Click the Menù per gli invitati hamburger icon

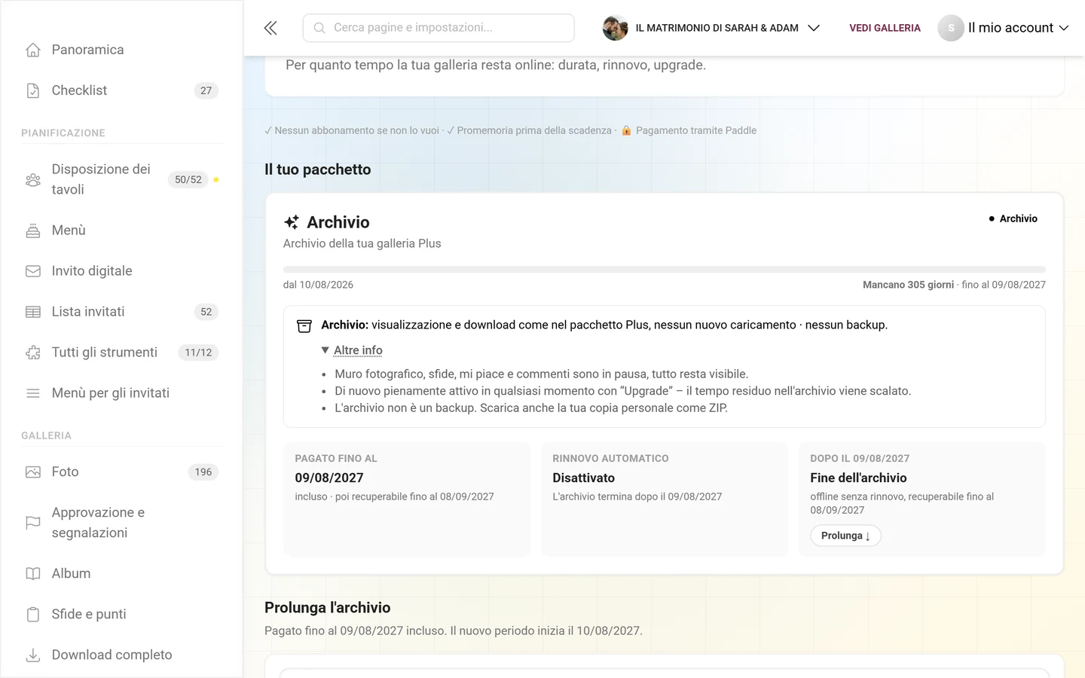click(33, 393)
